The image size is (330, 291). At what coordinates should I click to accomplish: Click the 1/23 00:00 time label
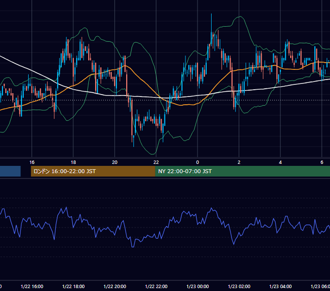coord(198,286)
